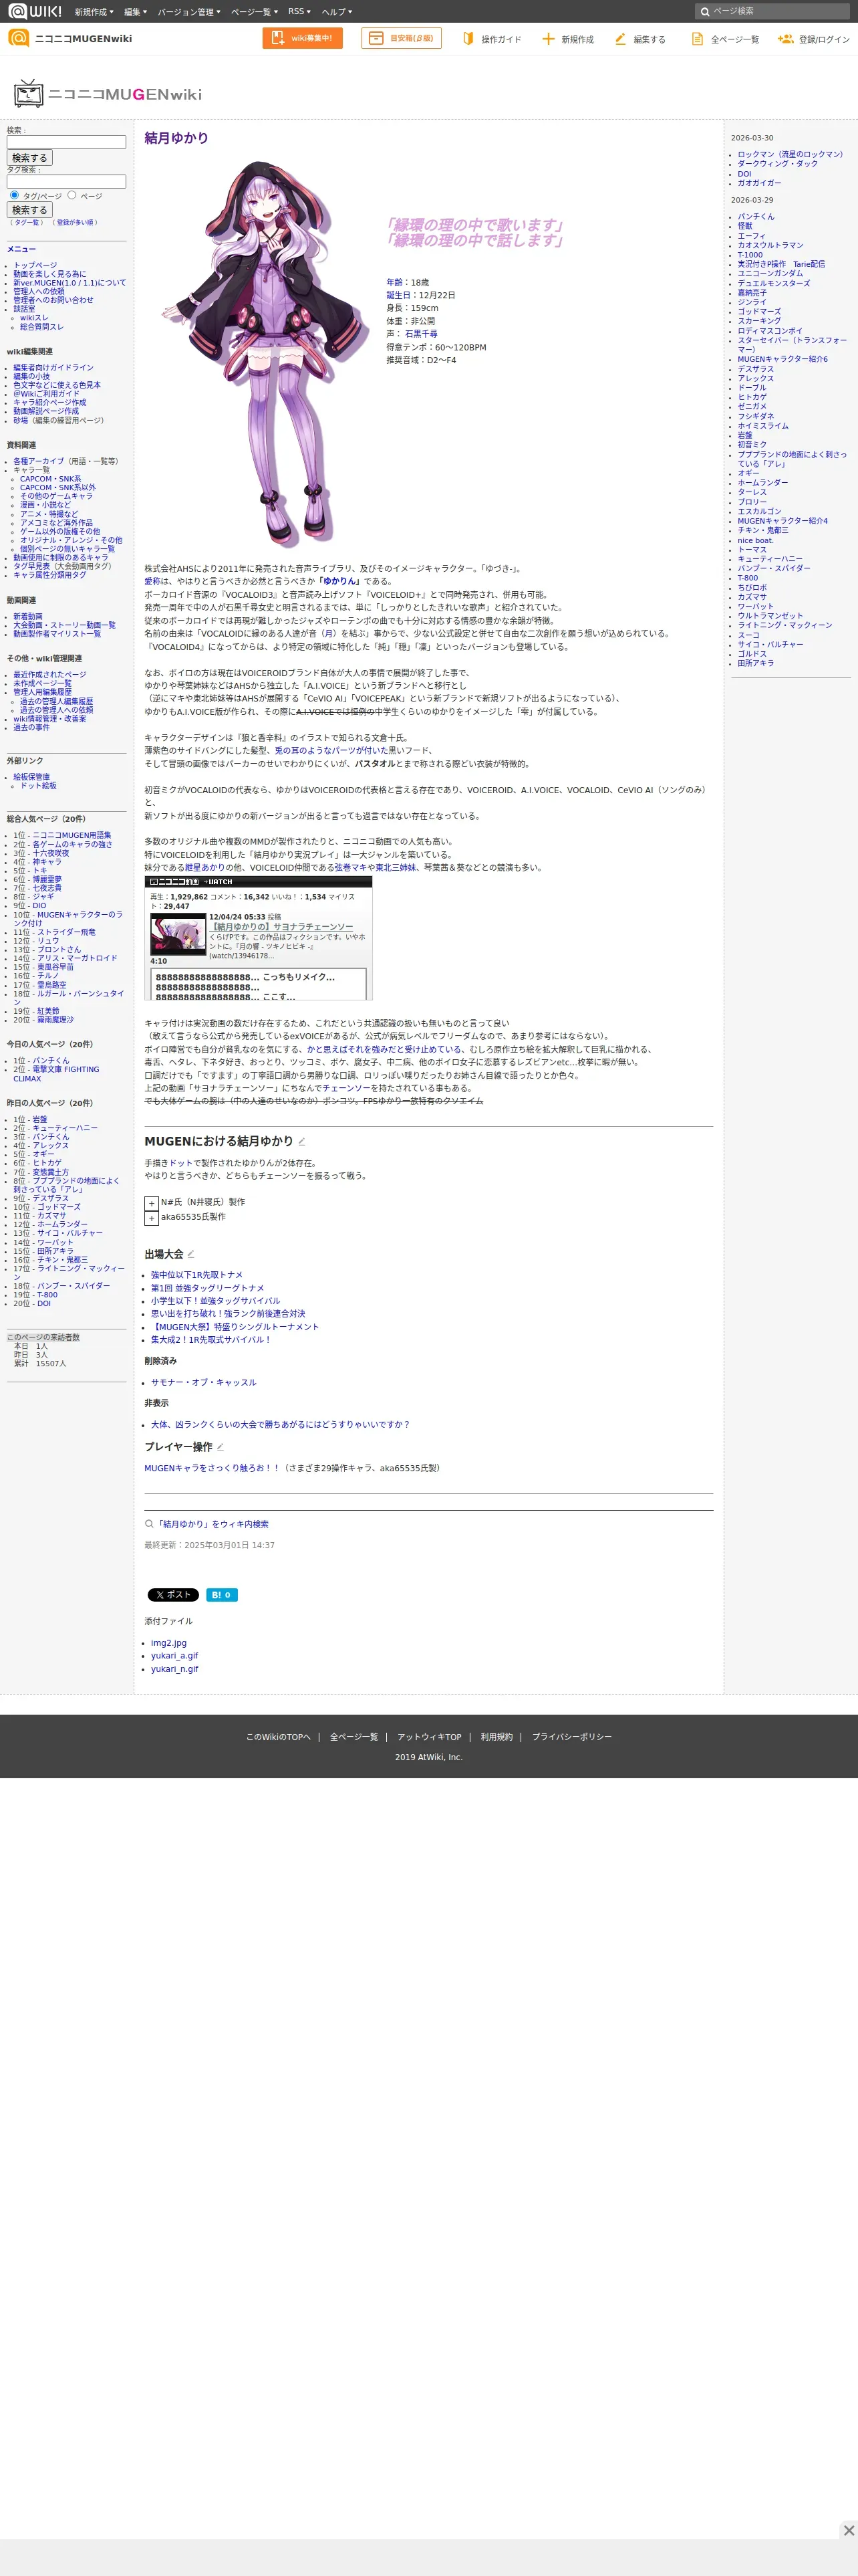Download the img2.jpg attachment
858x2576 pixels.
coord(169,1642)
